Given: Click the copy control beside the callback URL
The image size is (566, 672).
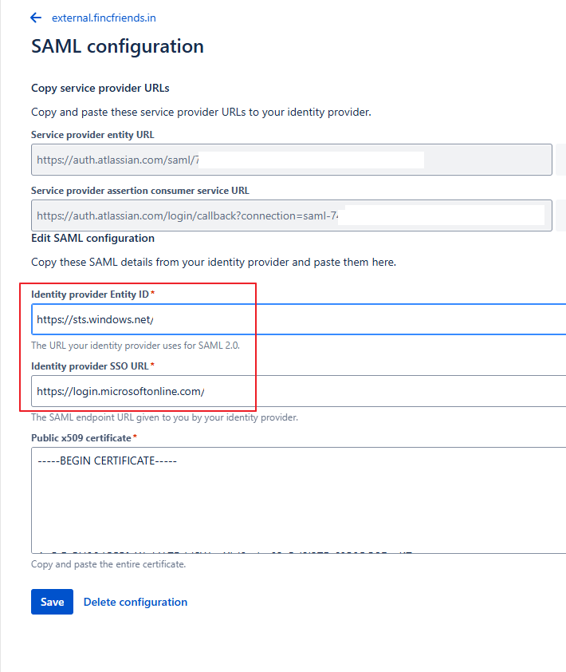Looking at the screenshot, I should tap(562, 215).
